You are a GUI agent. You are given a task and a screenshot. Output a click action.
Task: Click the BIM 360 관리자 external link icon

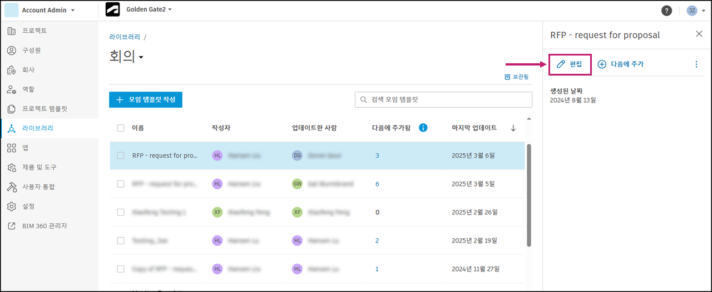[x=11, y=226]
